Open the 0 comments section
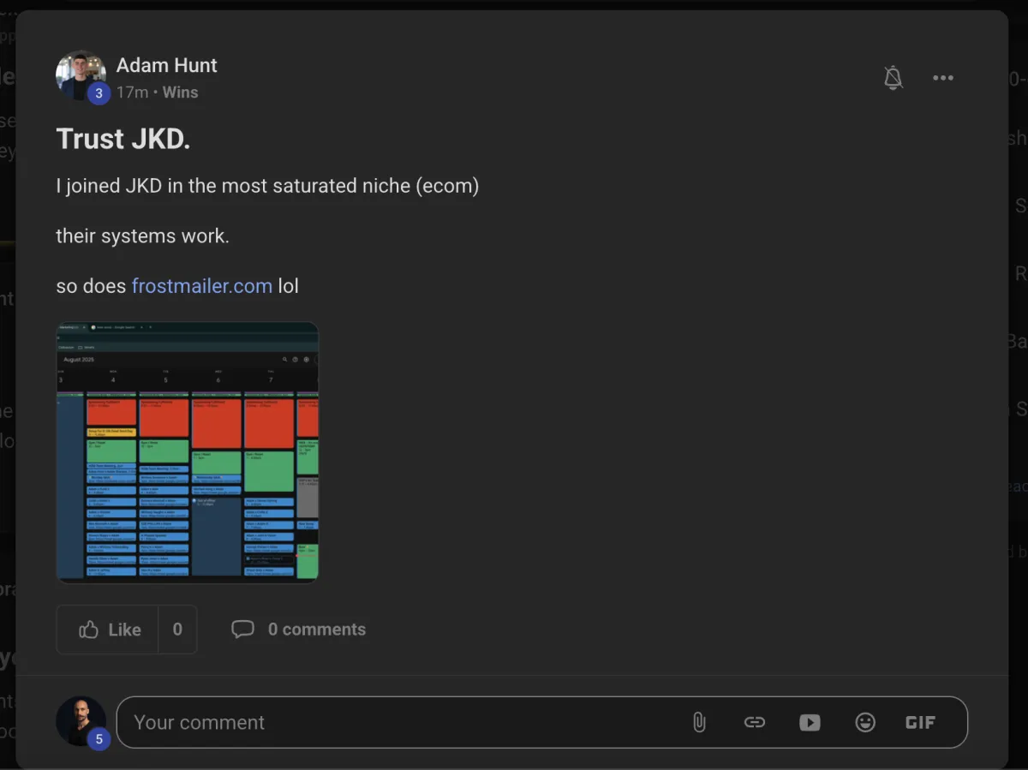 [x=298, y=630]
